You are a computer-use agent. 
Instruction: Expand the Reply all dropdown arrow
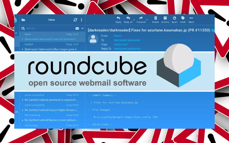134,20
